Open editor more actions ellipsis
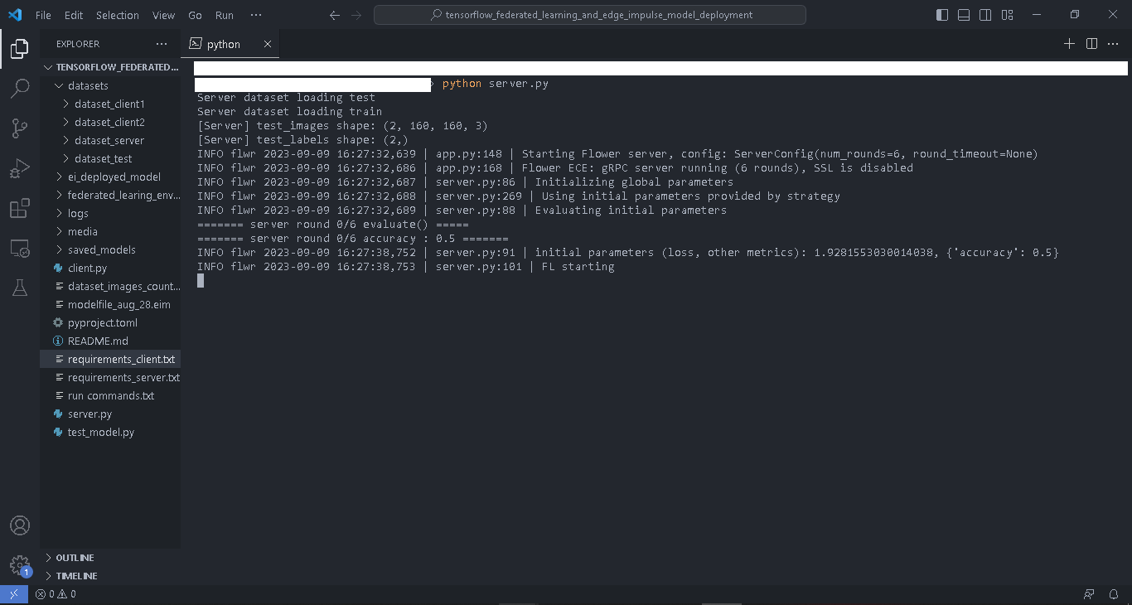 1113,44
